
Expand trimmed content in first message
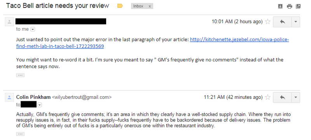point(20,75)
